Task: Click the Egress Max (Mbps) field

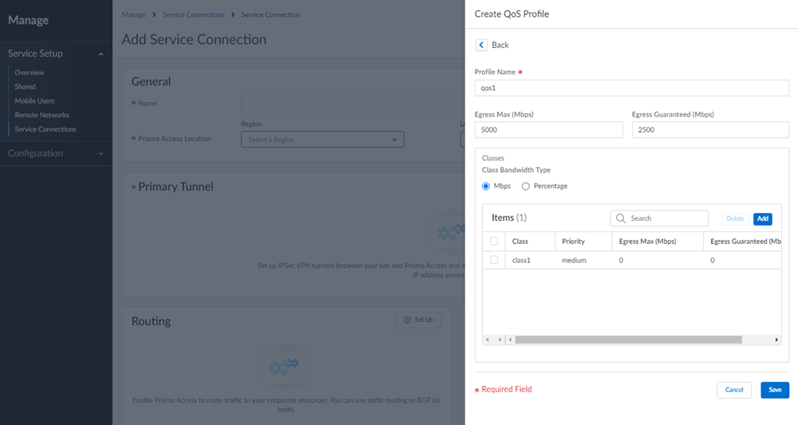Action: point(548,130)
